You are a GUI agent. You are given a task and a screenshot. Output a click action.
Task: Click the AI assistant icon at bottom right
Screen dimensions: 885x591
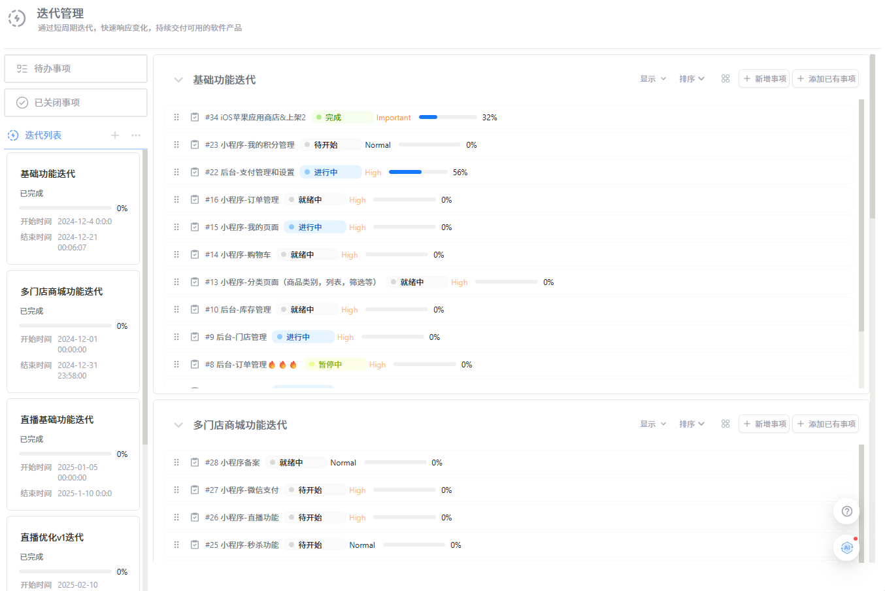pos(846,548)
